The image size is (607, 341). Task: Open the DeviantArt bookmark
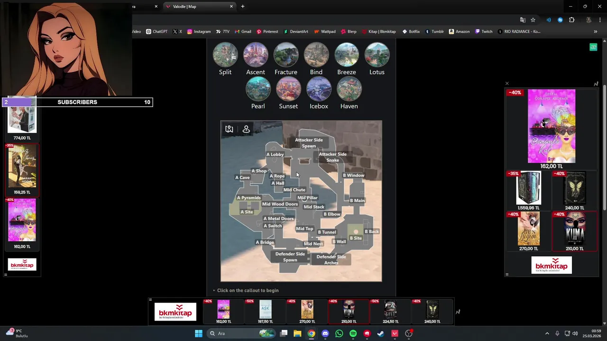(x=296, y=31)
